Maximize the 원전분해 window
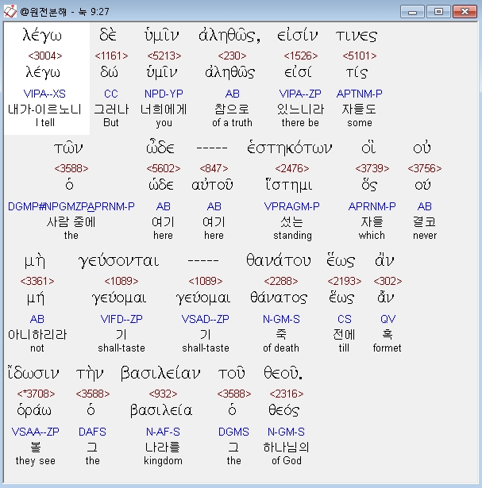 click(x=438, y=12)
